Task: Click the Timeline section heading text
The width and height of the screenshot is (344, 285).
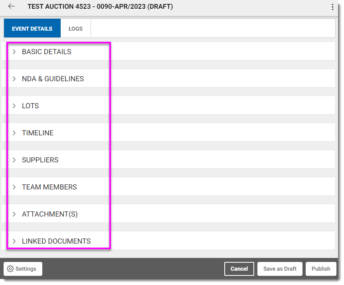Action: pyautogui.click(x=38, y=133)
